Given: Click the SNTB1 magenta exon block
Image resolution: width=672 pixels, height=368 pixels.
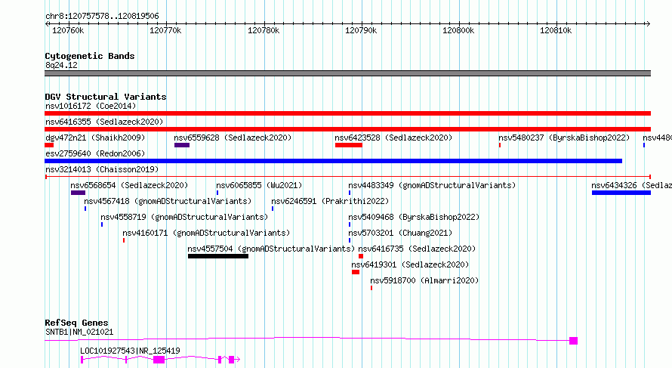Looking at the screenshot, I should pyautogui.click(x=573, y=341).
